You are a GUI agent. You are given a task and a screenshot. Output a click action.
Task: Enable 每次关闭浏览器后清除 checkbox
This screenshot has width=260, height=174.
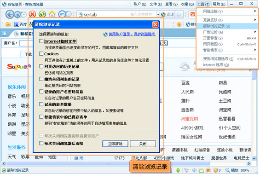41,143
